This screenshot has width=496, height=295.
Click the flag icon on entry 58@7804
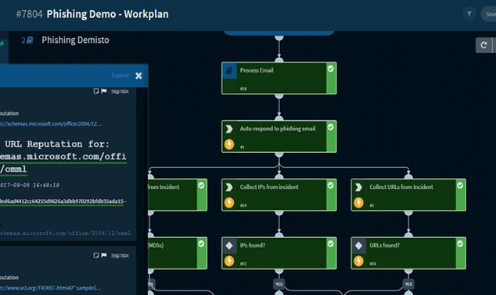[104, 91]
